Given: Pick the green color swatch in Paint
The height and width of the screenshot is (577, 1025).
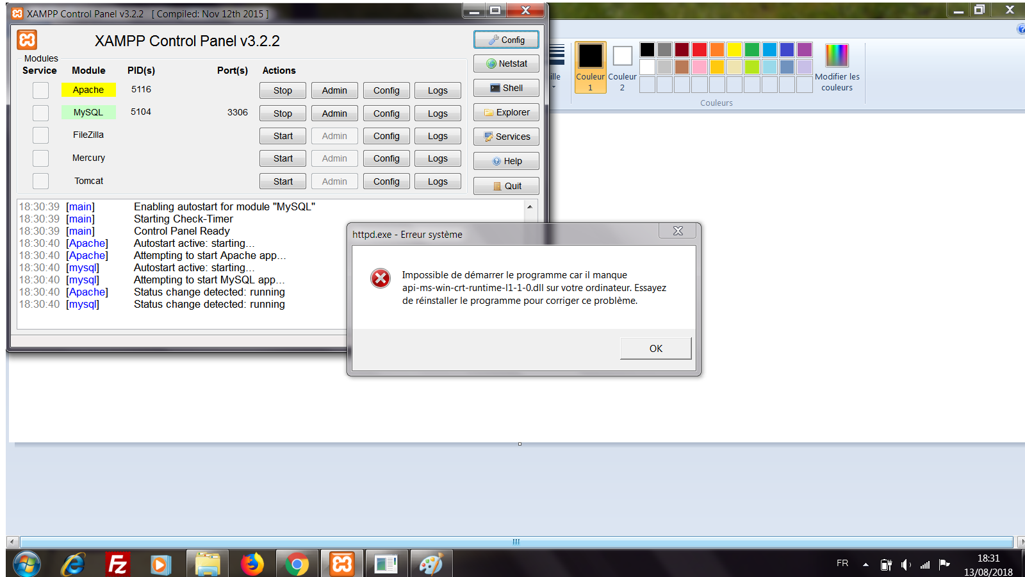Looking at the screenshot, I should [x=752, y=49].
